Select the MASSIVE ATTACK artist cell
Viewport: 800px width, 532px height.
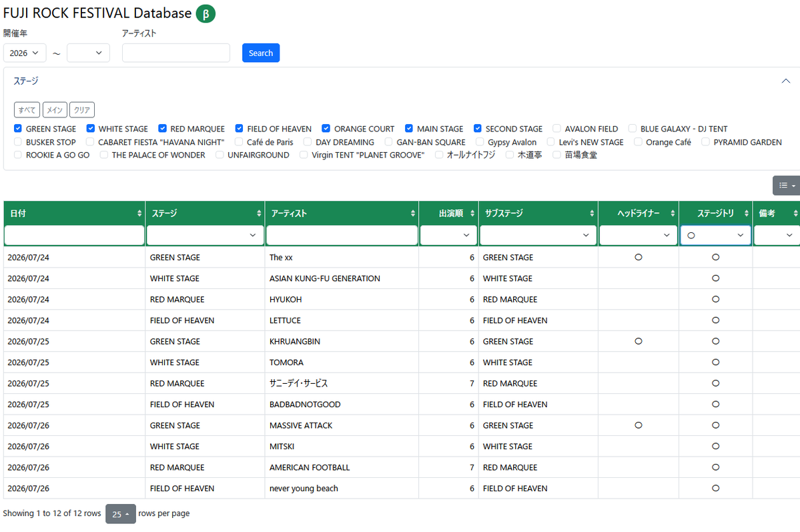[x=342, y=425]
